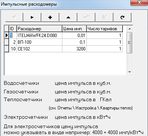Click the Расходомер column header

click(39, 29)
